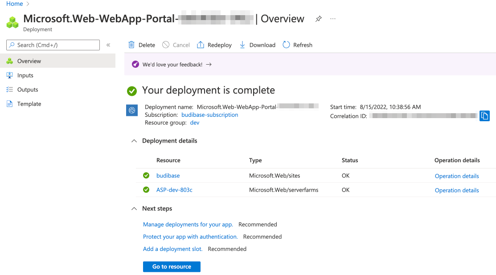Click the Download arrow icon
Viewport: 496px width, 275px height.
point(242,45)
